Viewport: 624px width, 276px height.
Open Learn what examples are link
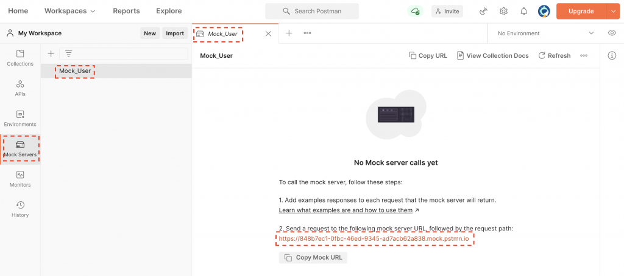coord(346,210)
